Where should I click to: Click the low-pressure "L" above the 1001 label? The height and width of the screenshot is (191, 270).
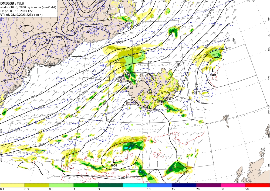click(x=213, y=70)
